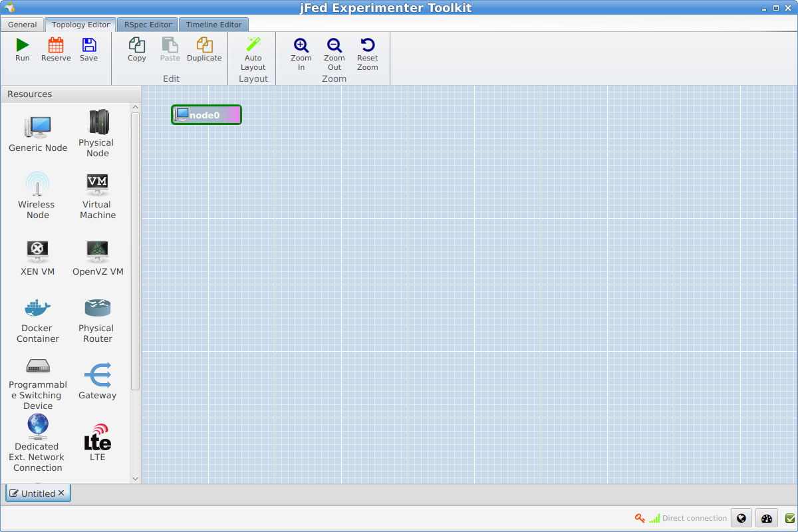798x532 pixels.
Task: Apply Auto Layout with the wand icon
Action: click(x=253, y=45)
